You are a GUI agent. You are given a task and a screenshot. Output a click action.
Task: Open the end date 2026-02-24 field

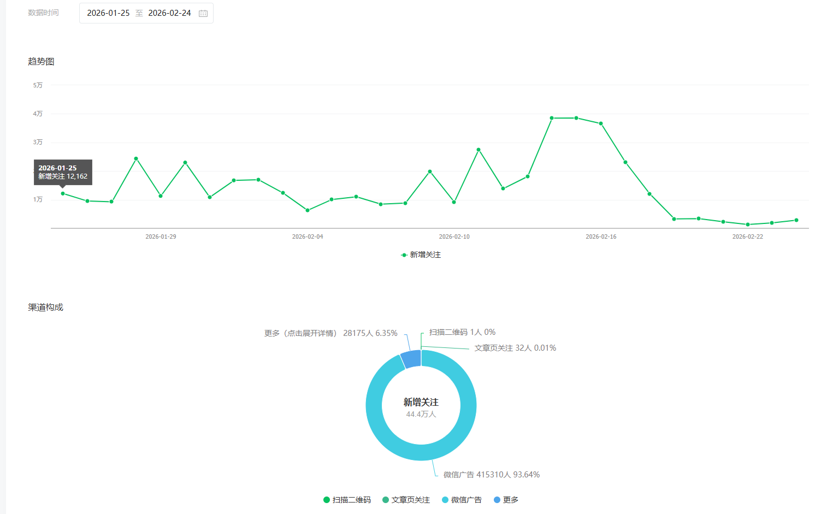pyautogui.click(x=169, y=13)
